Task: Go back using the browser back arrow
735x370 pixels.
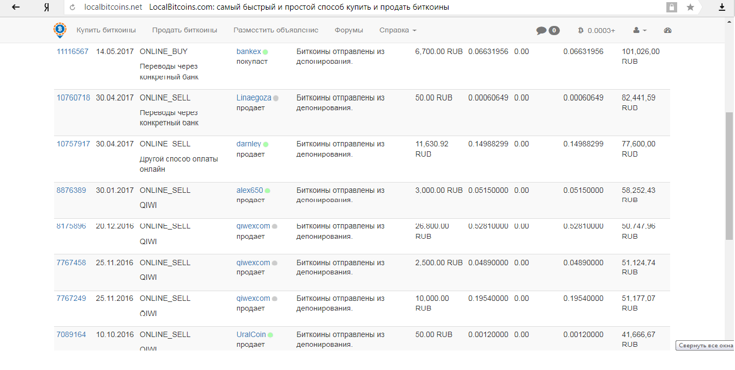Action: pyautogui.click(x=16, y=8)
